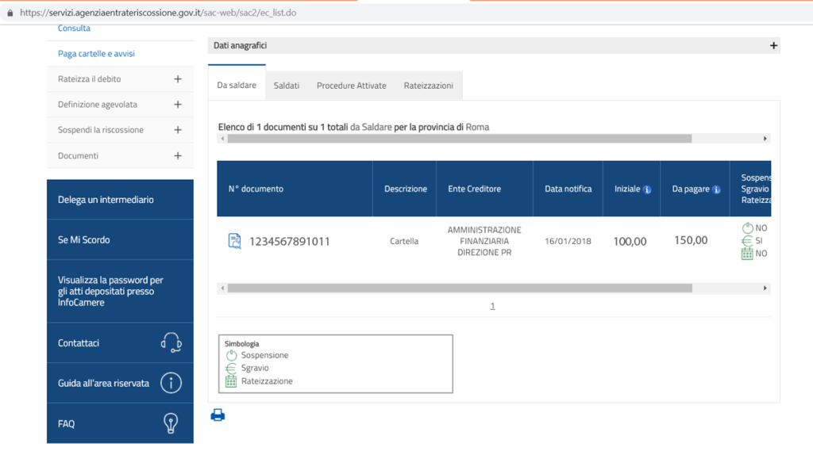Select the Rateizzazioni tab
813x451 pixels.
tap(428, 86)
